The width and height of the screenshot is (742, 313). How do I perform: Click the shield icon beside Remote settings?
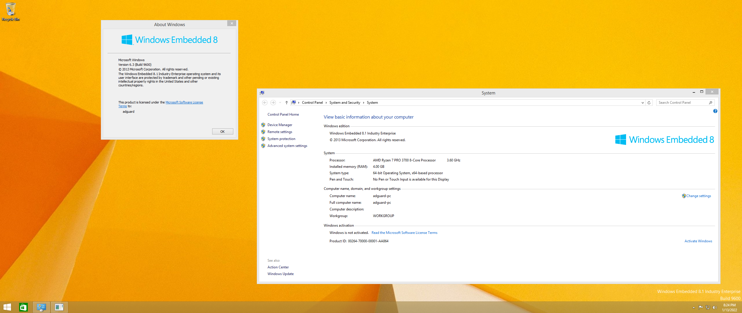263,132
